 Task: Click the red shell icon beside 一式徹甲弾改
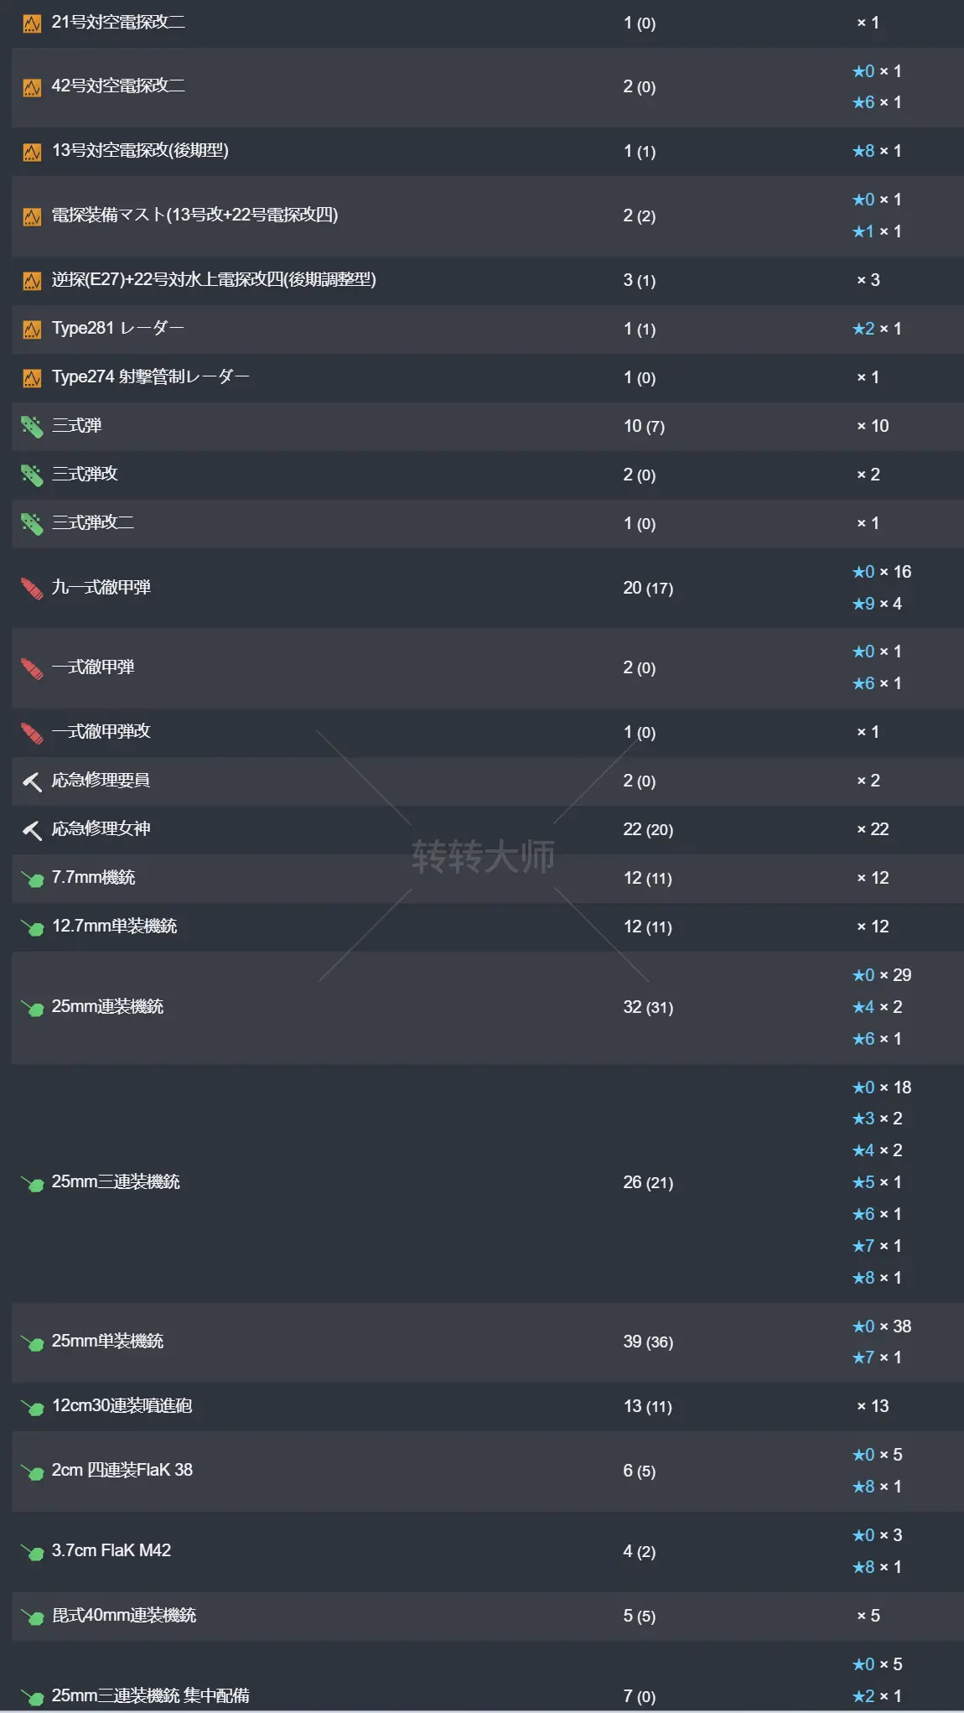(32, 733)
